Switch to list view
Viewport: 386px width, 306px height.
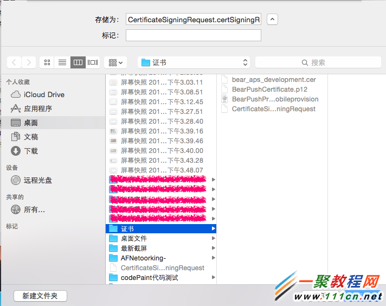coord(62,62)
